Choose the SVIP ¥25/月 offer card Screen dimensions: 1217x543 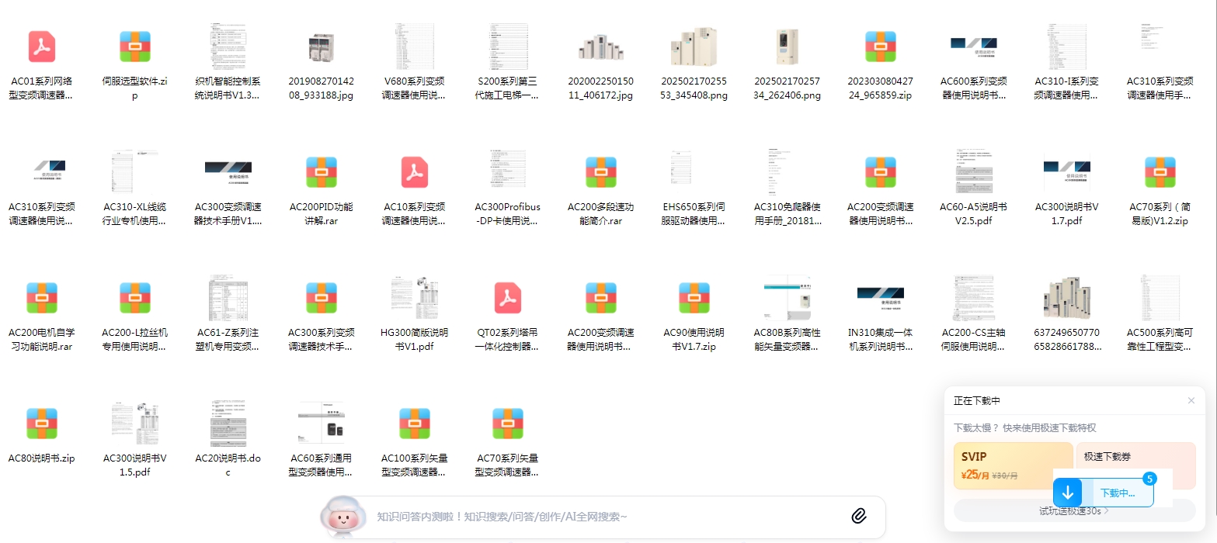coord(1013,465)
